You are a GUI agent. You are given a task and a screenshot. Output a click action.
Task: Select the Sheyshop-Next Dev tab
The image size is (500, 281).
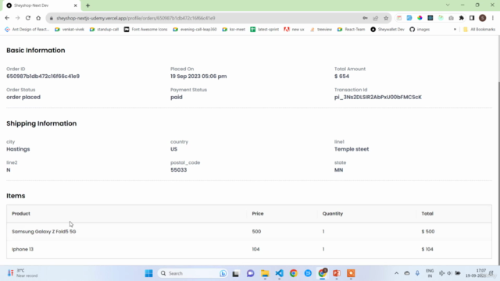[41, 5]
